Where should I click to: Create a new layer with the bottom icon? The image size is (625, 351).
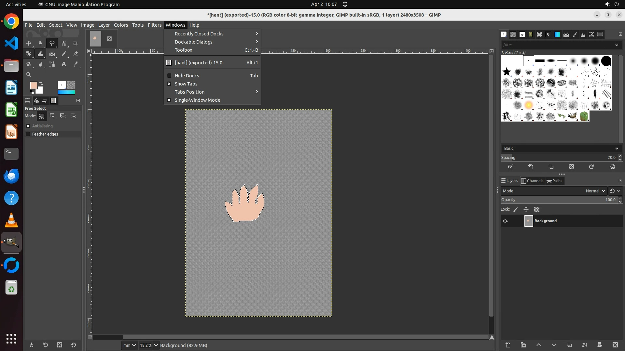click(x=508, y=345)
